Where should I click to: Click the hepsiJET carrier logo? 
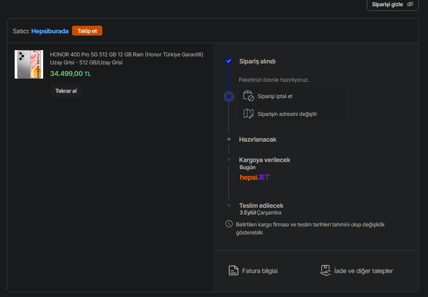(x=255, y=177)
